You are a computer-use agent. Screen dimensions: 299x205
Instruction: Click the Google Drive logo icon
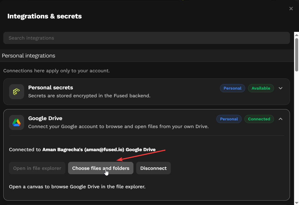(16, 122)
